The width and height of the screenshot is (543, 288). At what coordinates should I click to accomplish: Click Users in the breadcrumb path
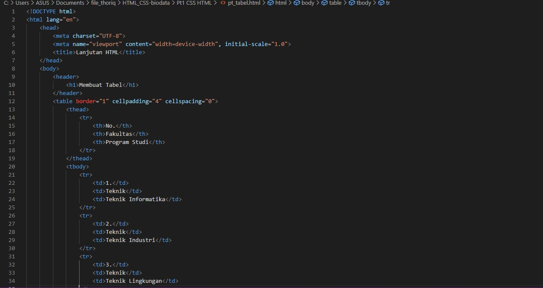[22, 3]
